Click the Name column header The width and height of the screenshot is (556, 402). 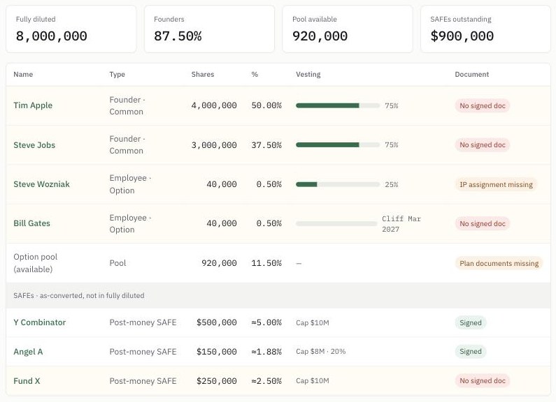pyautogui.click(x=23, y=74)
